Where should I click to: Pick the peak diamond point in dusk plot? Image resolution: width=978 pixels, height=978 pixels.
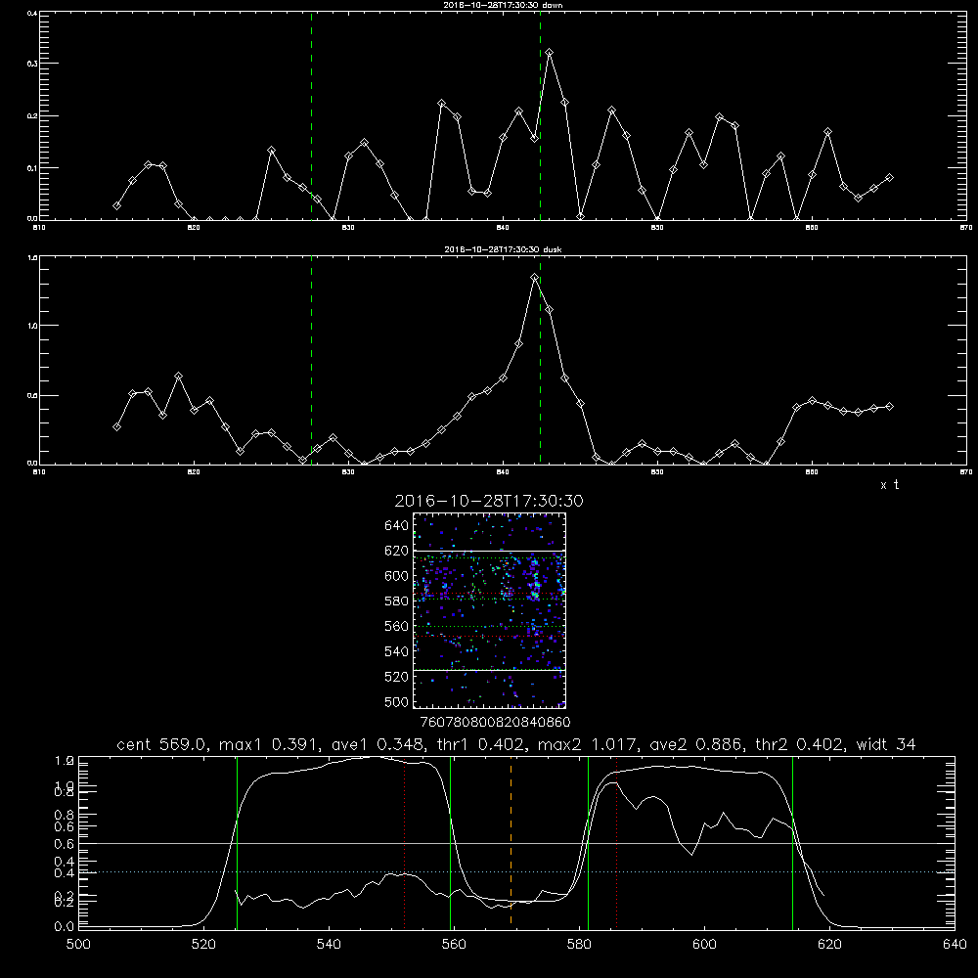(x=535, y=278)
